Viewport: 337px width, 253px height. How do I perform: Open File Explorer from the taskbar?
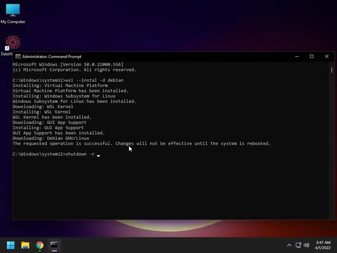25,245
